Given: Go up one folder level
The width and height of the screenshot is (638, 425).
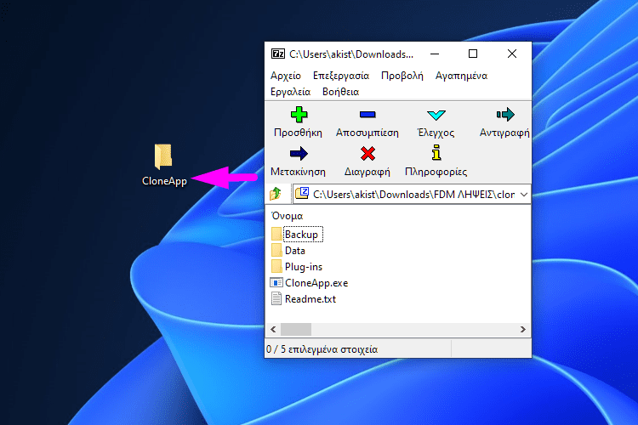Looking at the screenshot, I should point(276,195).
